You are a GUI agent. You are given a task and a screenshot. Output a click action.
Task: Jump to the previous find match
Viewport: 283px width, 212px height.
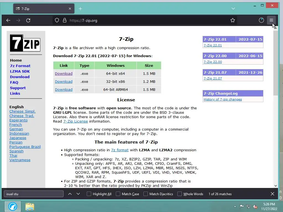pyautogui.click(x=70, y=194)
